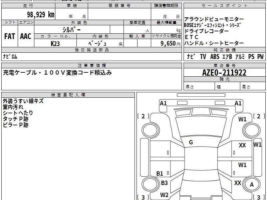Screen dimensions: 267x200
Task: Select the カラーNo. header
Action: (x=55, y=36)
